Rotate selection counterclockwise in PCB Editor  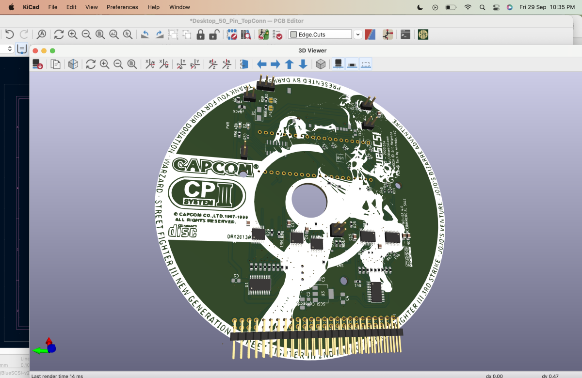pyautogui.click(x=145, y=34)
